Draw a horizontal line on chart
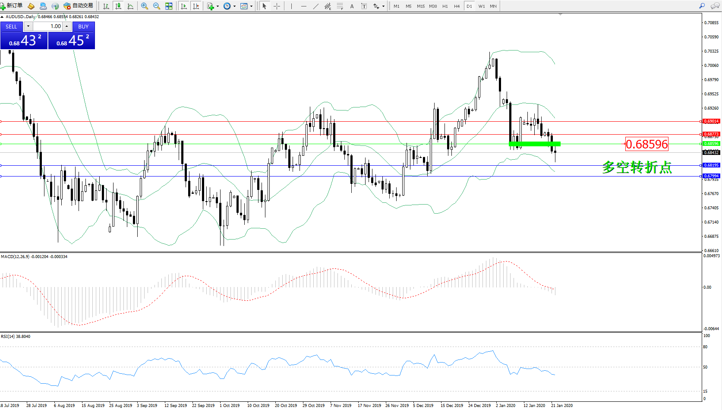722x410 pixels. 304,6
